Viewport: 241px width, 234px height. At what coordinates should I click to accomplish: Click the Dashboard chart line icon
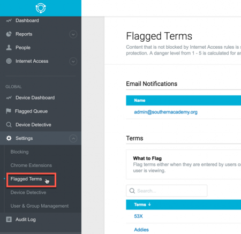pyautogui.click(x=9, y=20)
